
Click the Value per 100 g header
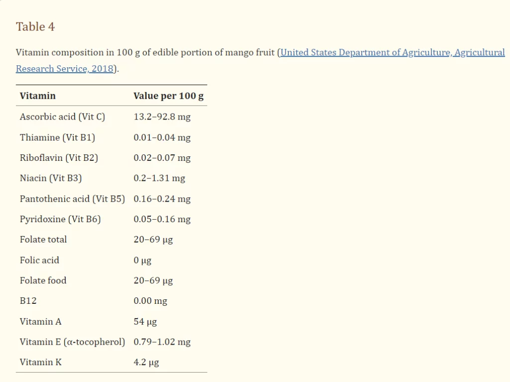pos(168,96)
